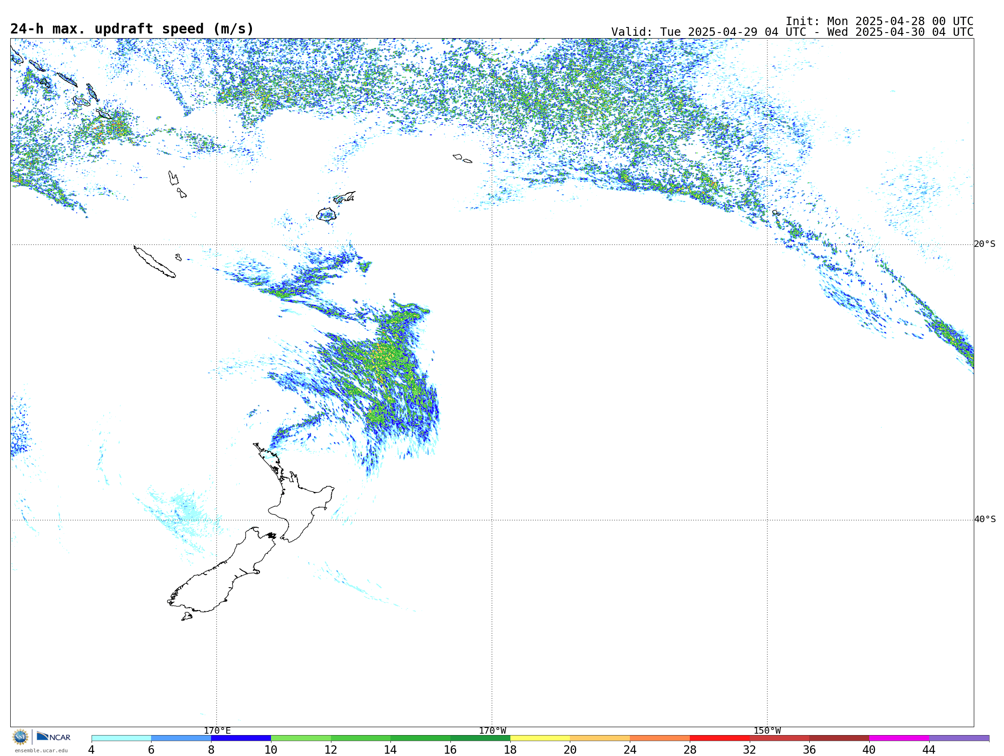The width and height of the screenshot is (1004, 756).
Task: Click the light green 10–12 colorbar swatch
Action: coord(301,738)
